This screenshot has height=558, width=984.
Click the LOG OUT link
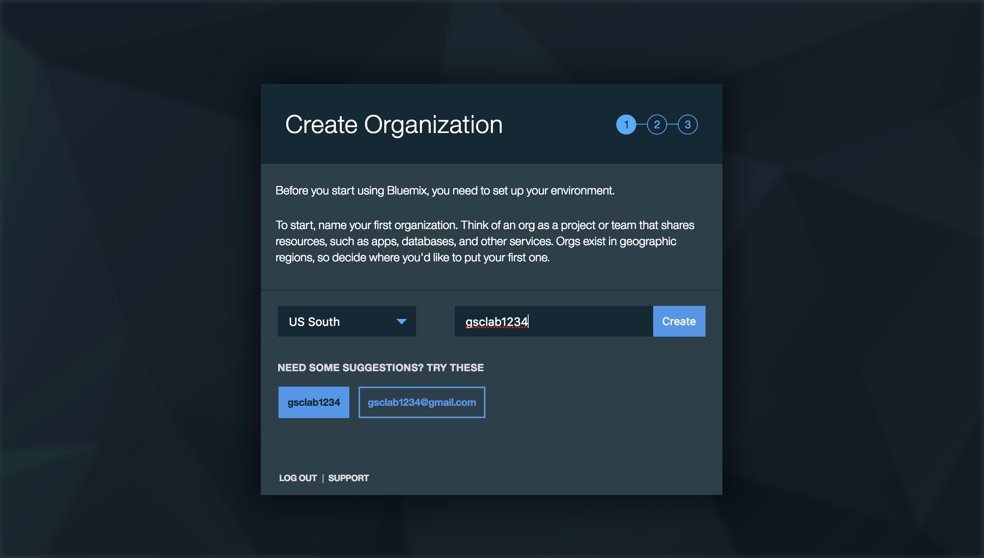(x=298, y=478)
